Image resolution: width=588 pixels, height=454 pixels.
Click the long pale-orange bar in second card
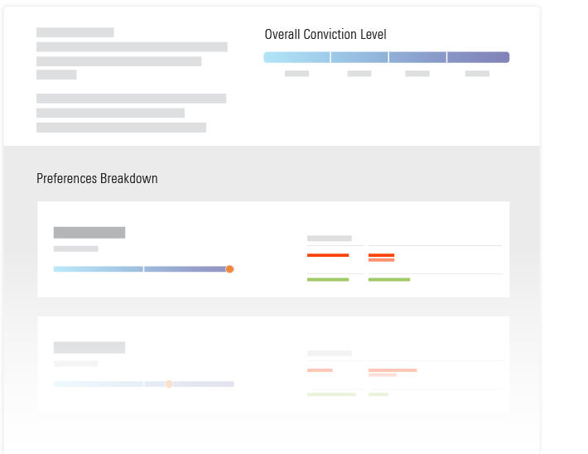pos(393,370)
